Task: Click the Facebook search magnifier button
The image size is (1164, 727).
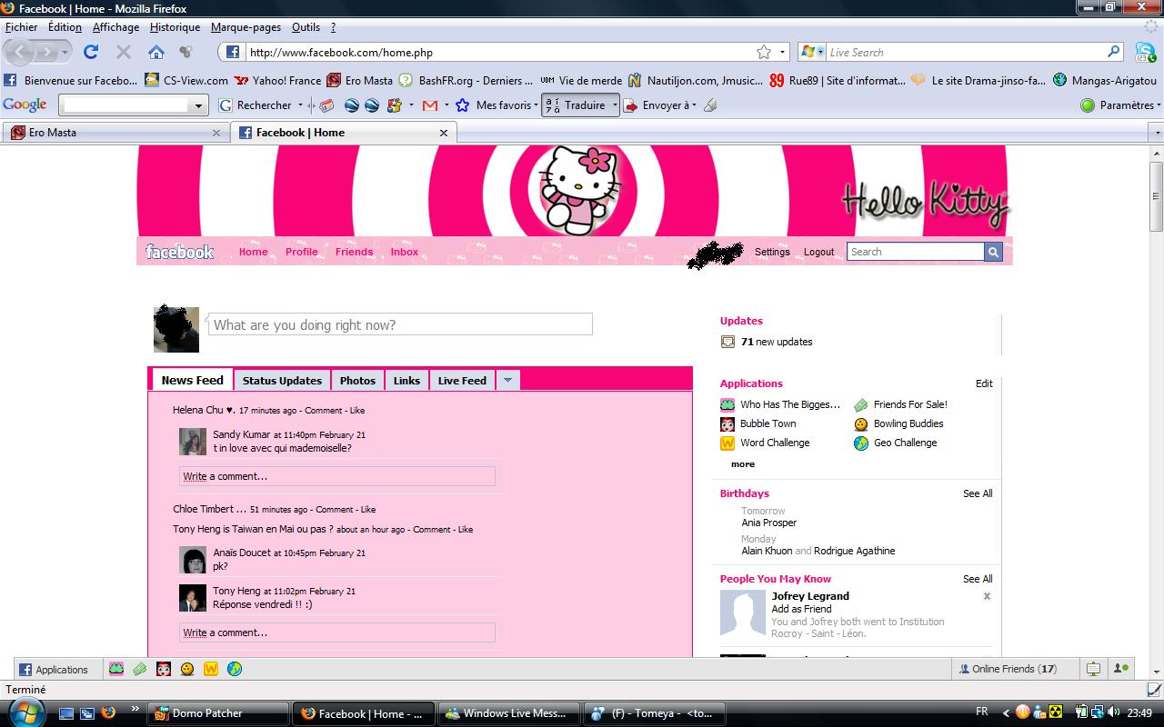Action: coord(993,252)
